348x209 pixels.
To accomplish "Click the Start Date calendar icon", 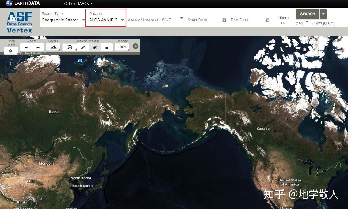I will tap(224, 20).
